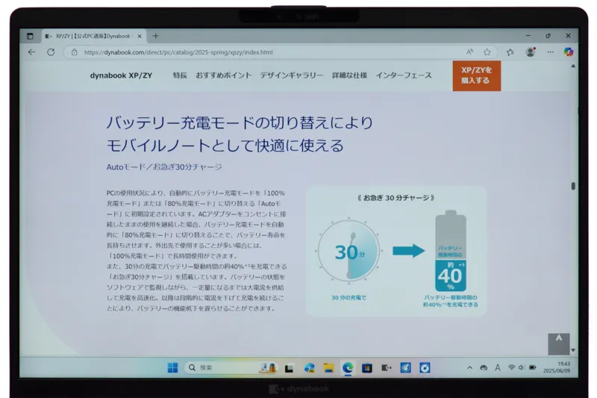Screen dimensions: 597x398
Task: Switch IME input mode A indicator
Action: (x=498, y=367)
